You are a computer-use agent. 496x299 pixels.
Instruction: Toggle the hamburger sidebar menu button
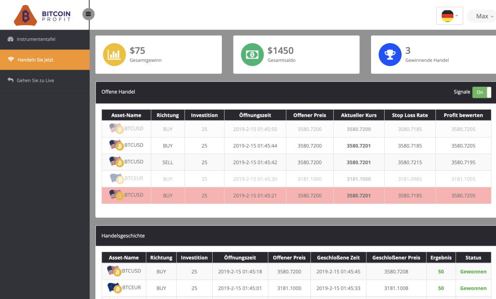88,14
